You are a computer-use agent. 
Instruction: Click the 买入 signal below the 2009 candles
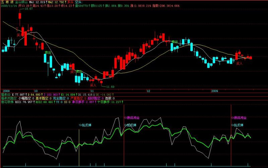(239, 64)
